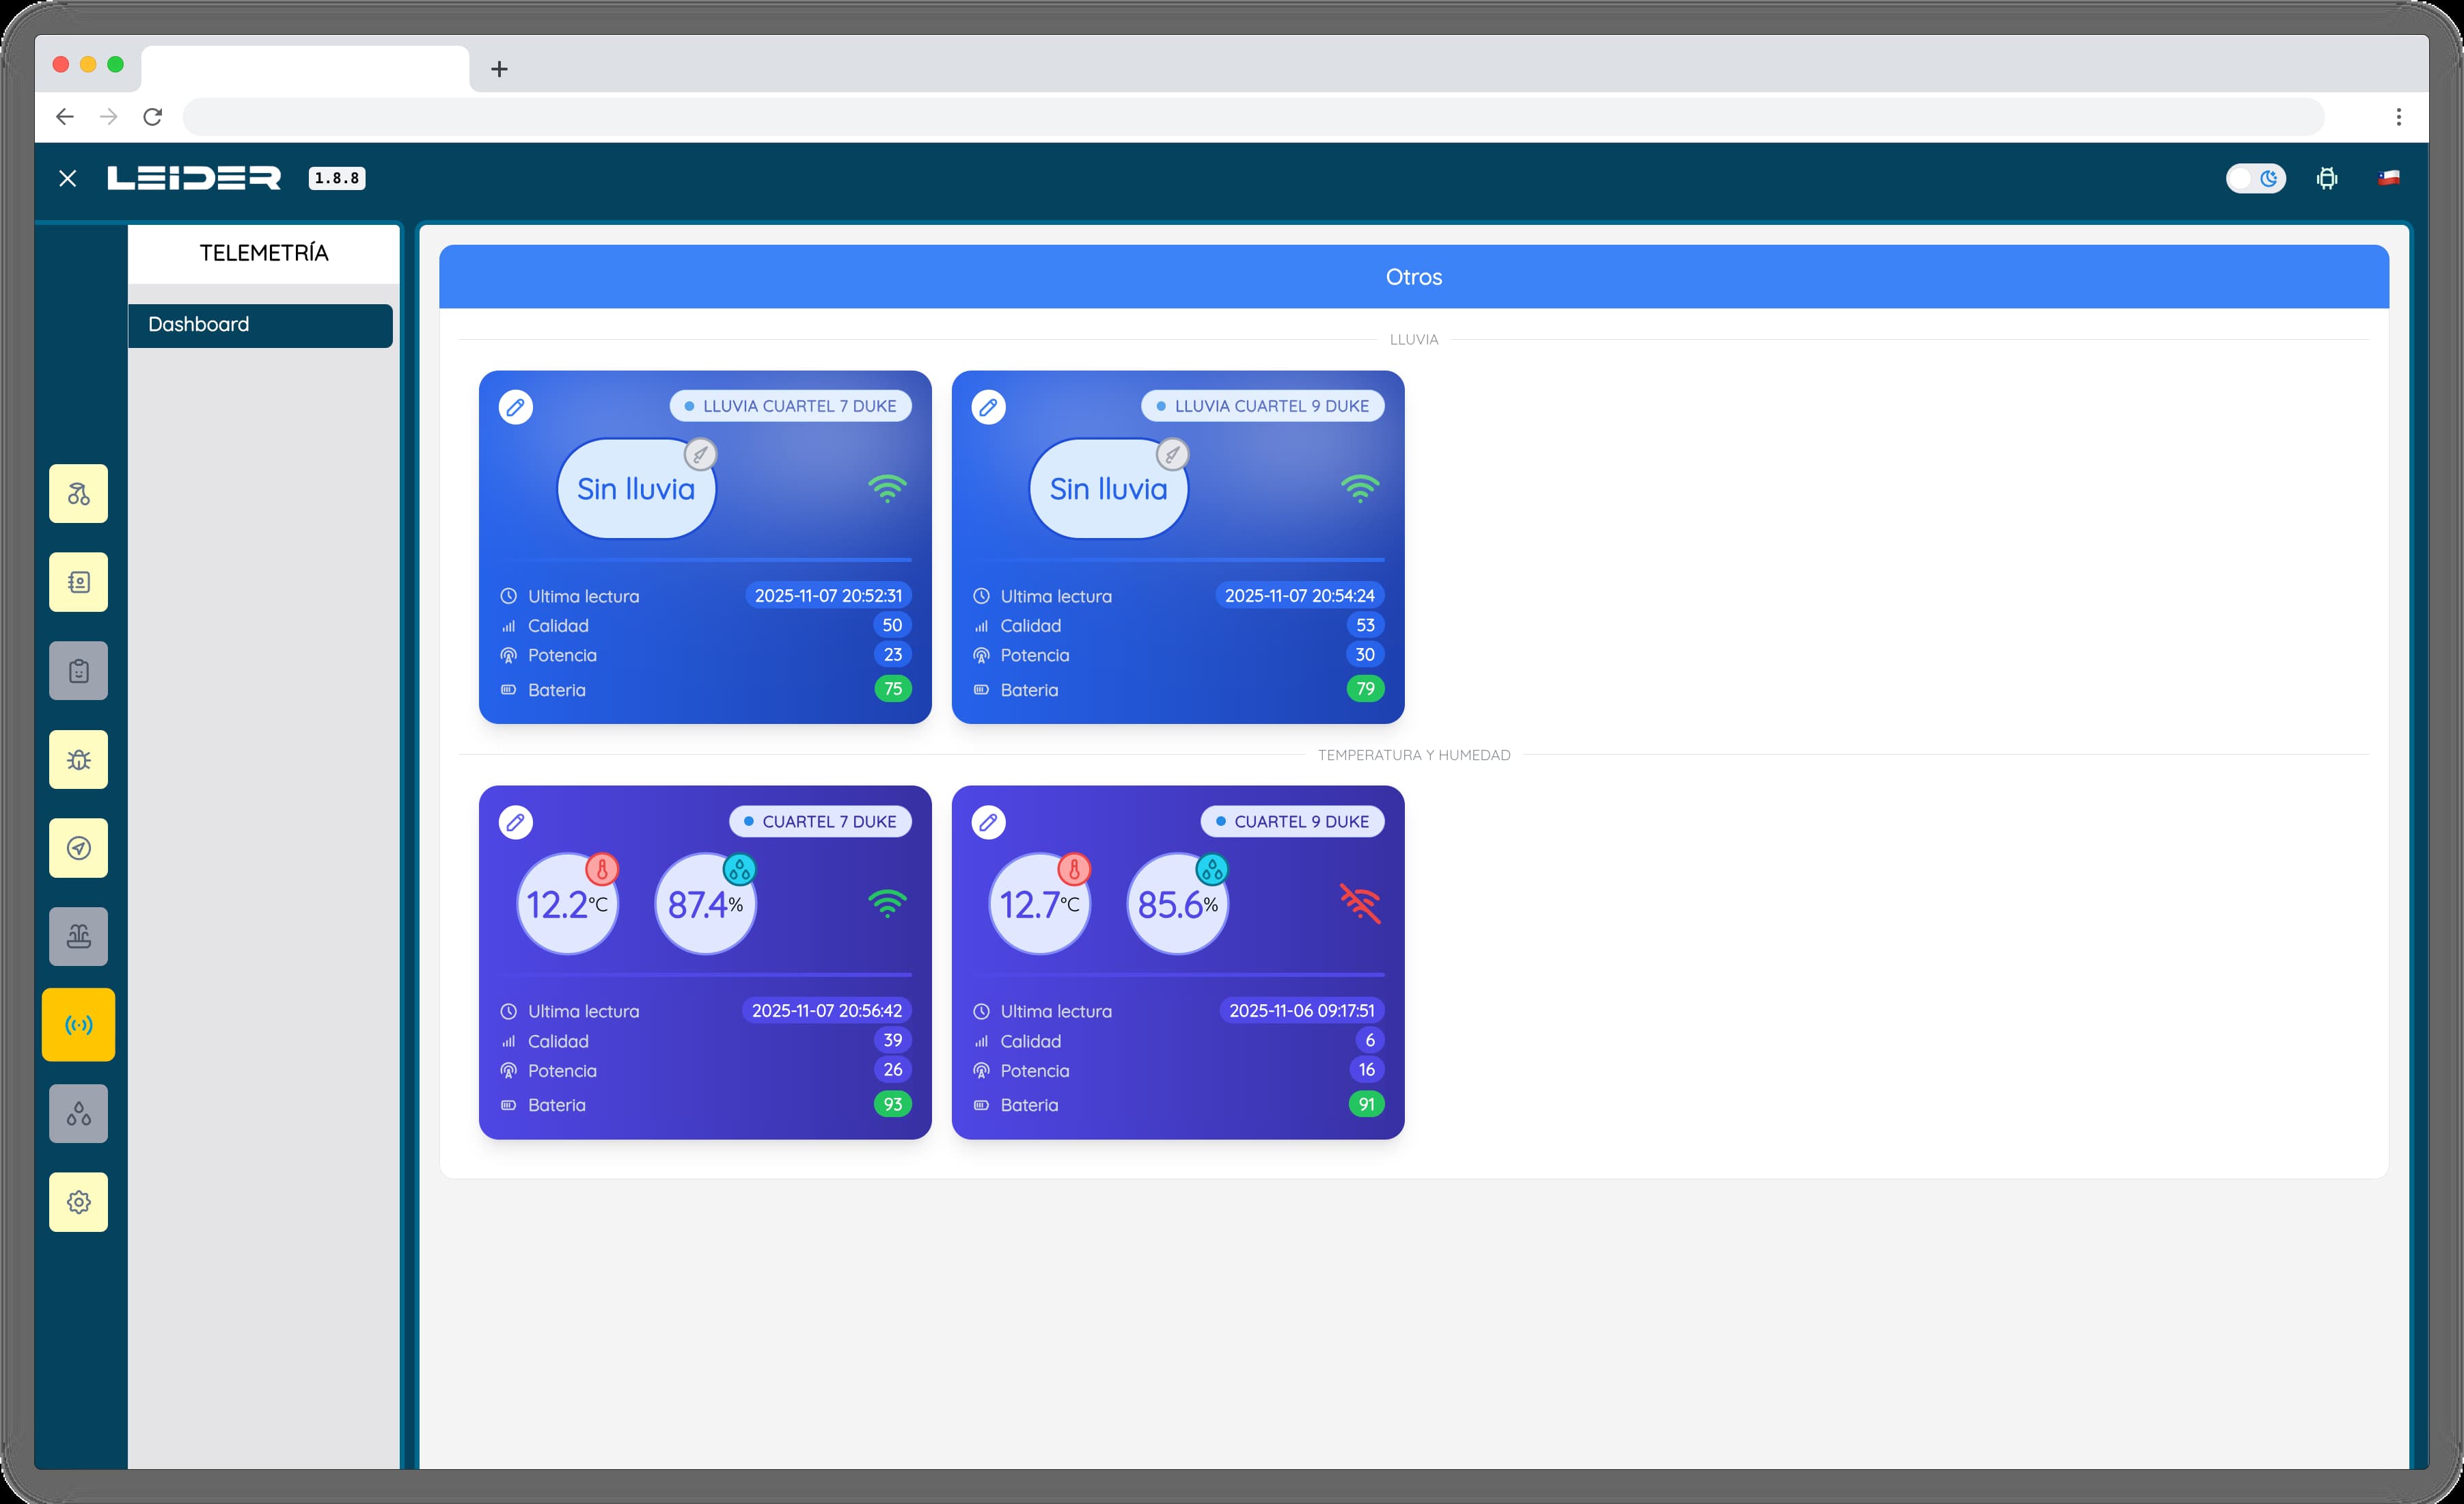Click battery value 91 badge
Screen dimensions: 2464x1504
coord(1366,1104)
